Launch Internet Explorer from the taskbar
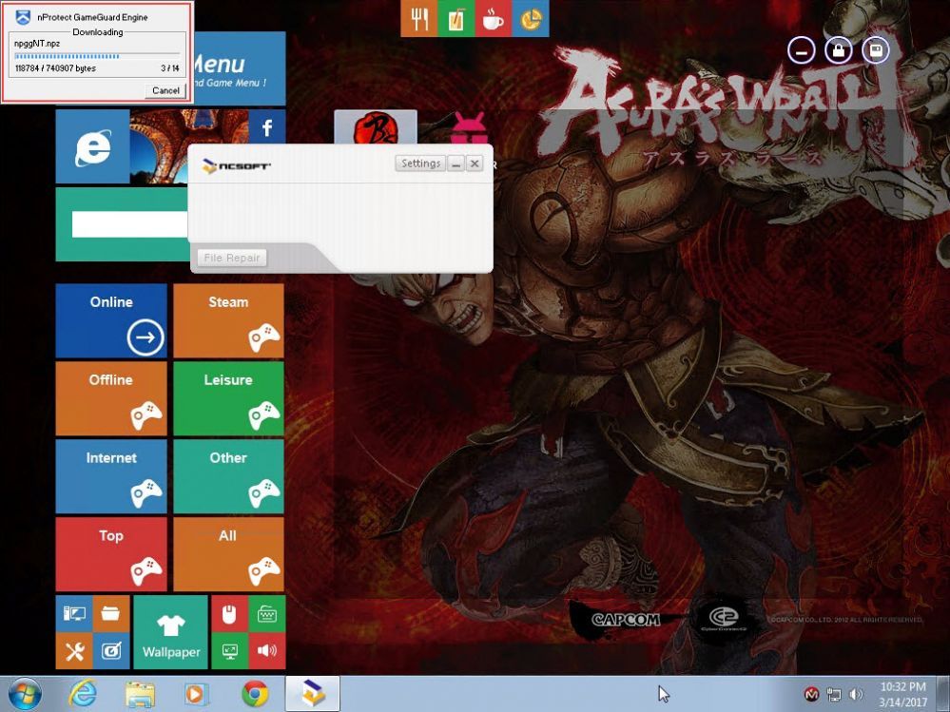The height and width of the screenshot is (712, 950). tap(83, 694)
